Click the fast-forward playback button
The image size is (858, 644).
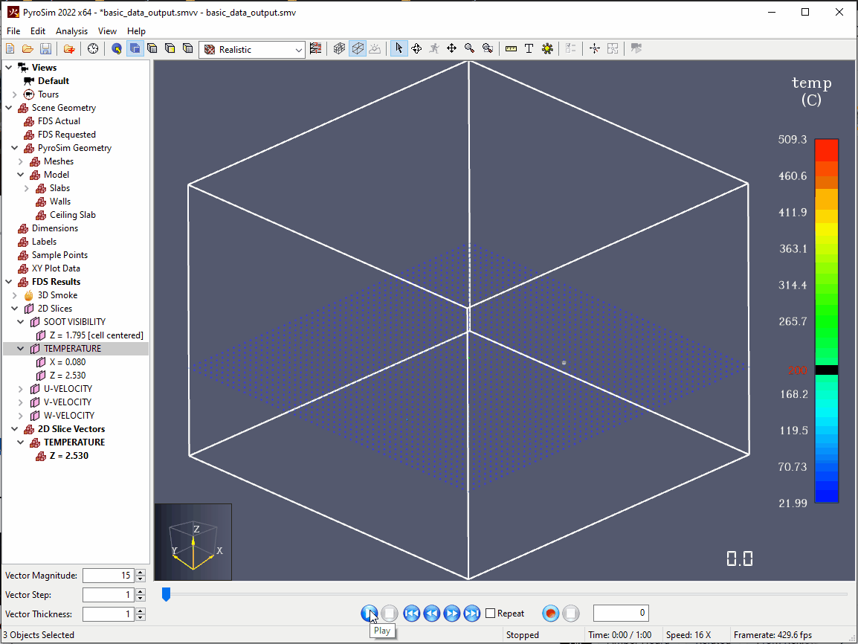(x=452, y=614)
